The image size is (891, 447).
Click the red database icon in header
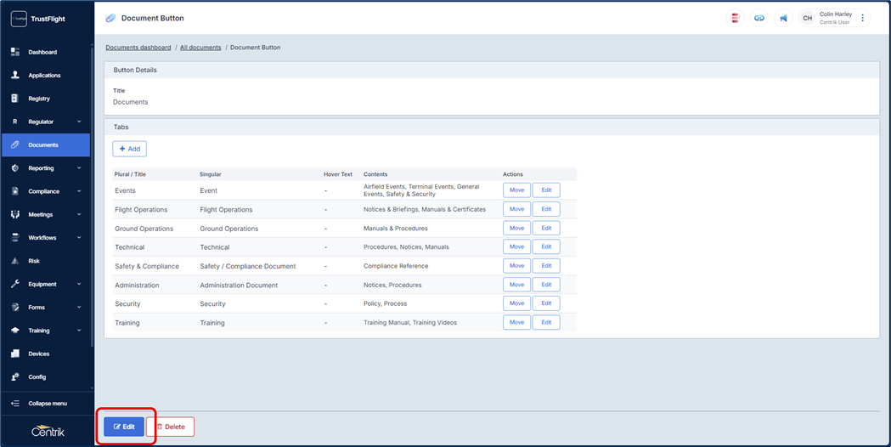pyautogui.click(x=736, y=18)
